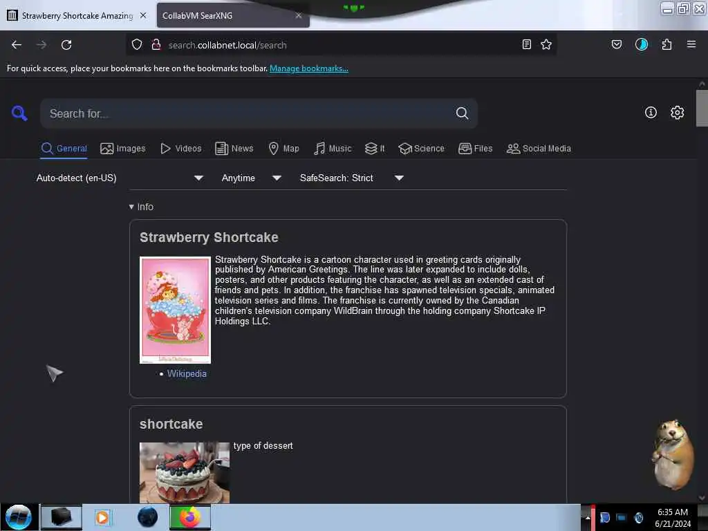The width and height of the screenshot is (708, 531).
Task: Click the browser back arrow
Action: point(17,45)
